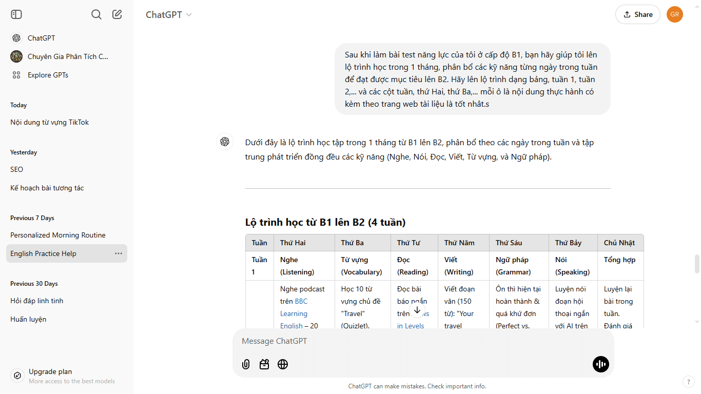Start voice mode with waveform button
Image resolution: width=701 pixels, height=394 pixels.
point(600,364)
